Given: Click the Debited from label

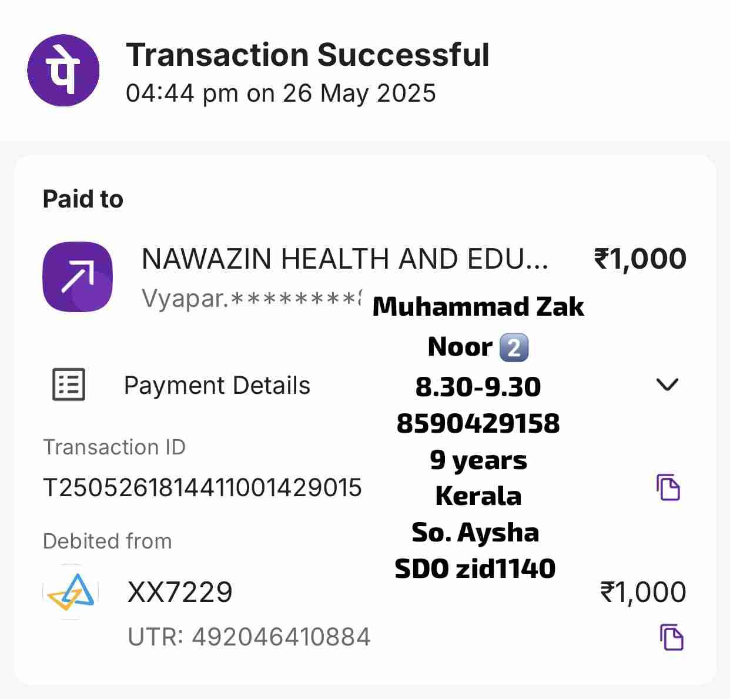Looking at the screenshot, I should [x=108, y=541].
